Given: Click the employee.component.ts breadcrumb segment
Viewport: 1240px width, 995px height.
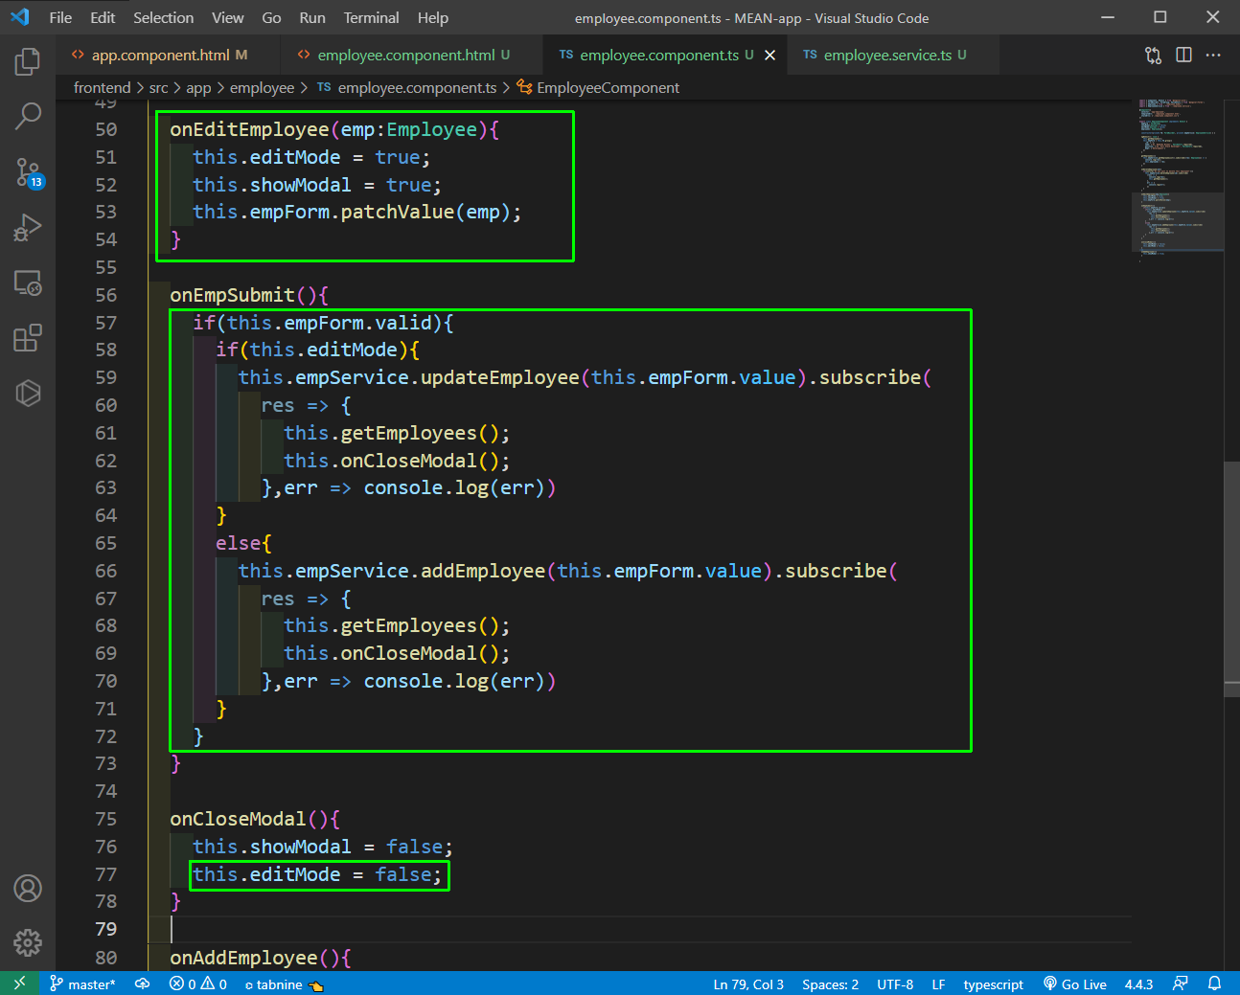Looking at the screenshot, I should coord(407,88).
